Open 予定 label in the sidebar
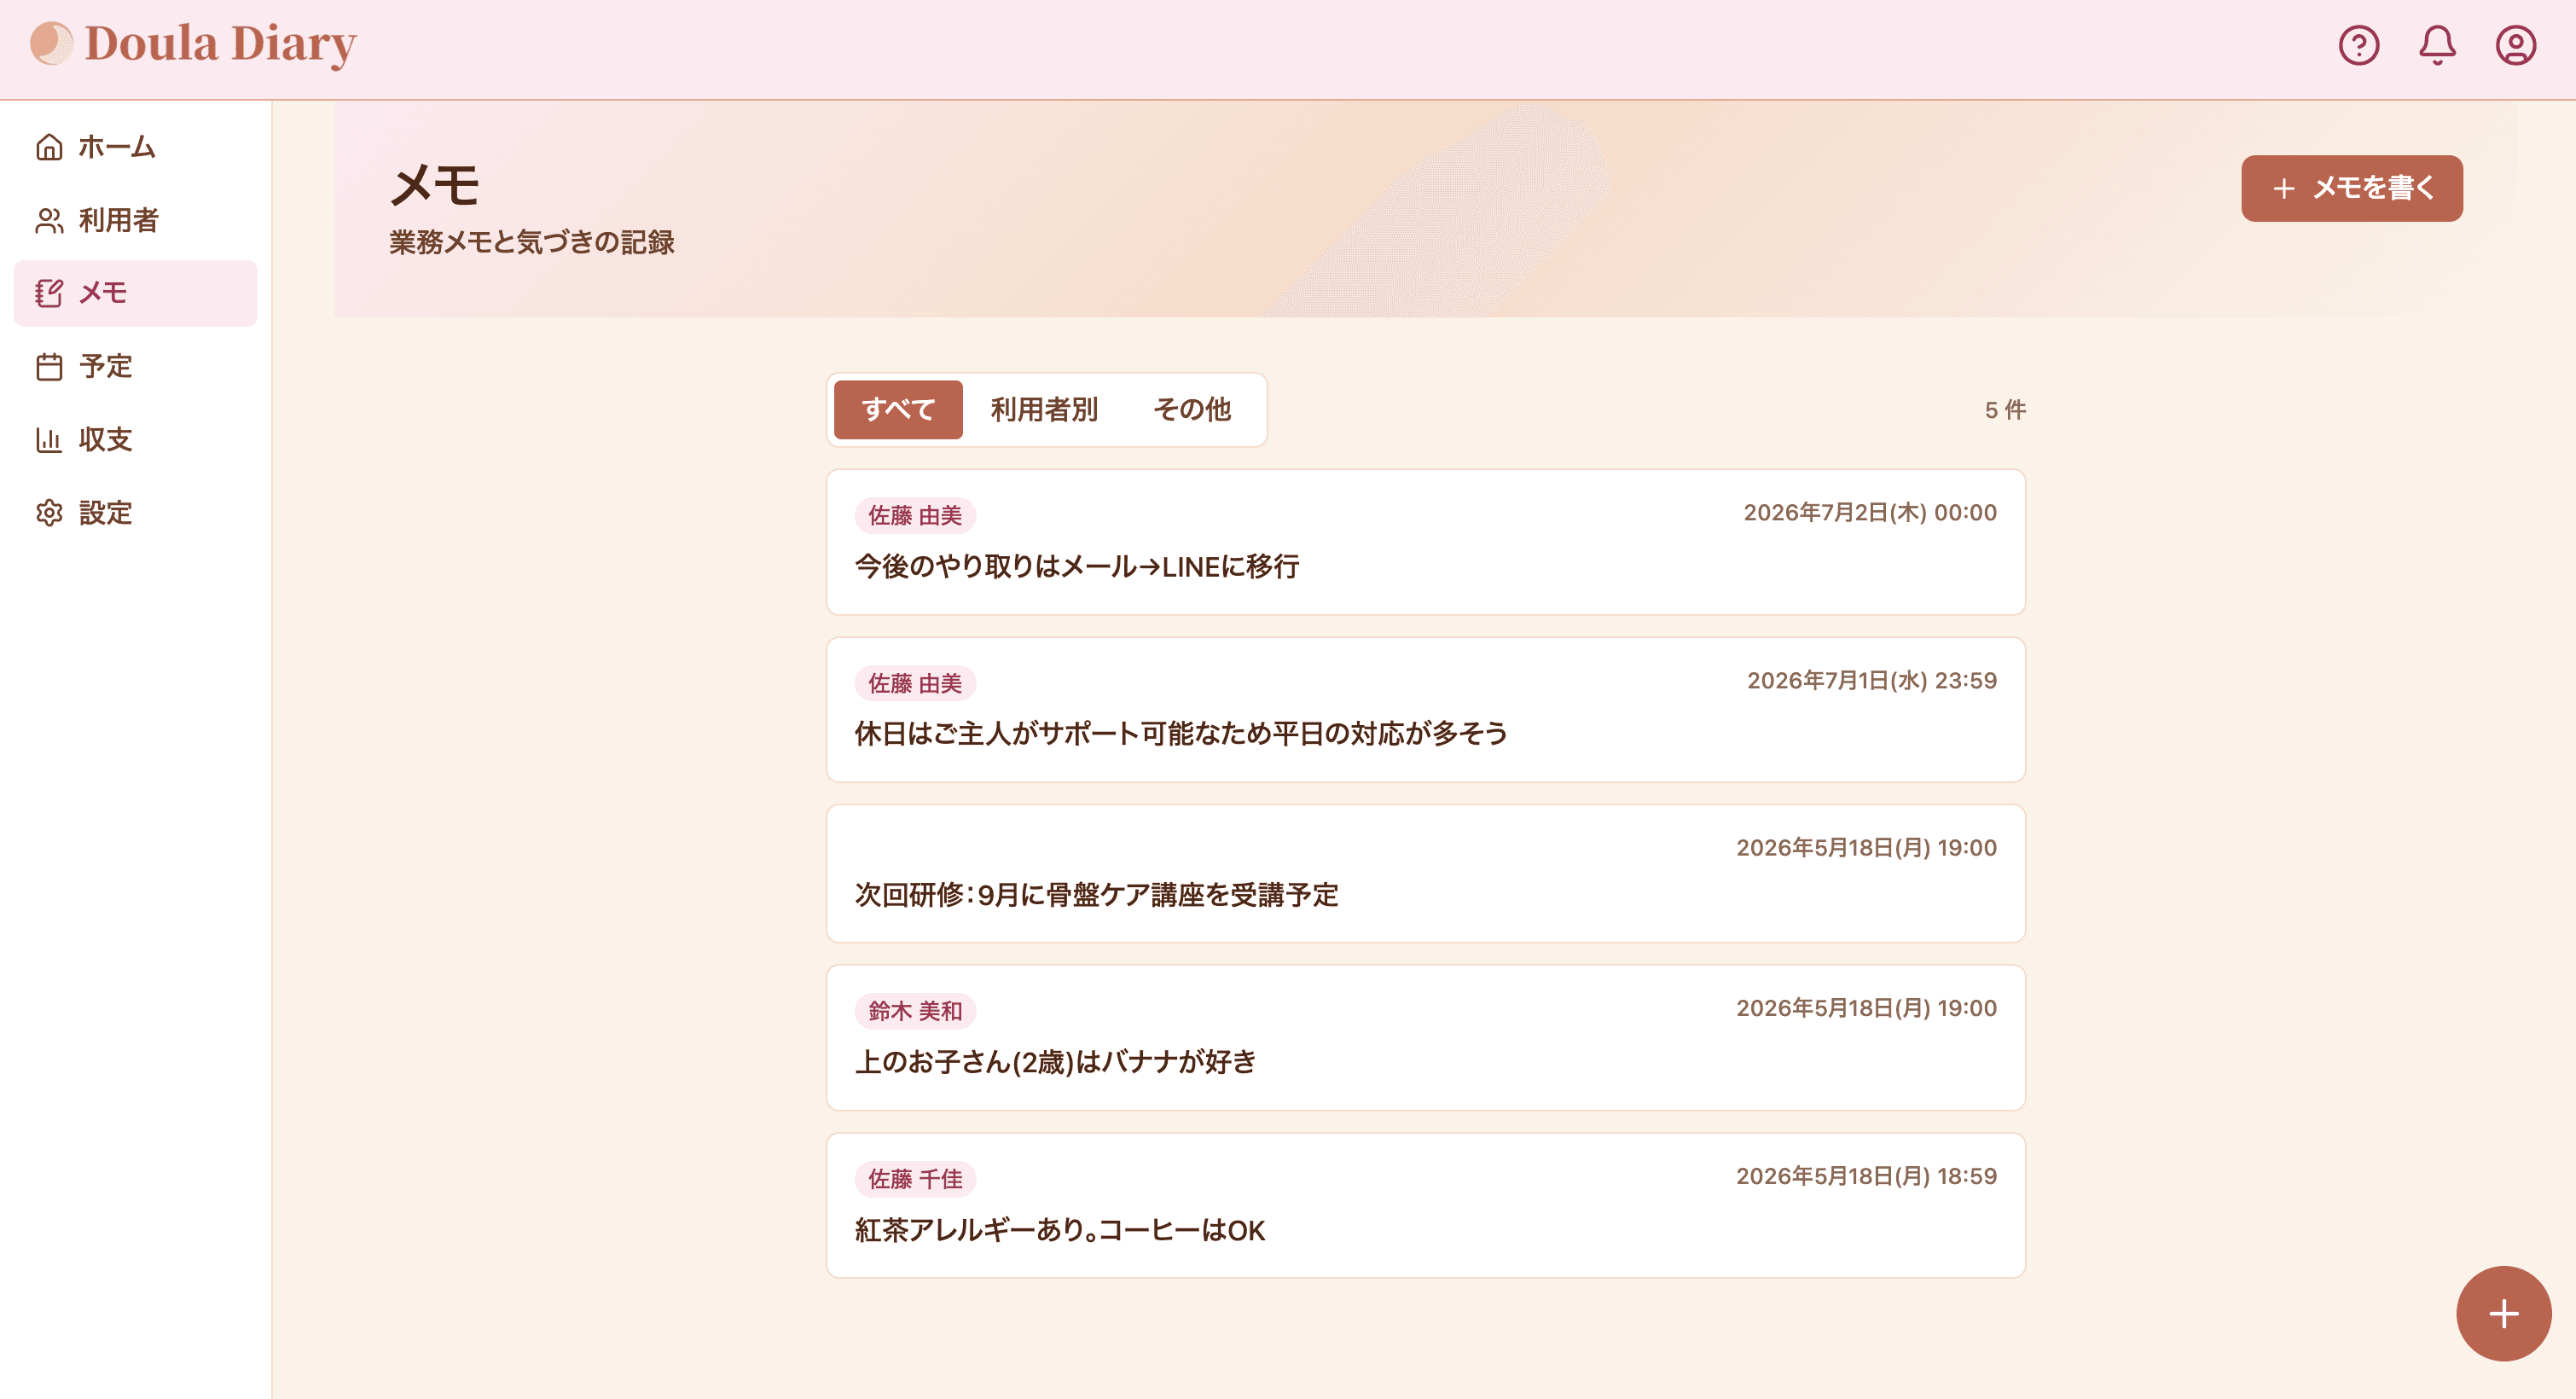The height and width of the screenshot is (1399, 2576). click(105, 367)
